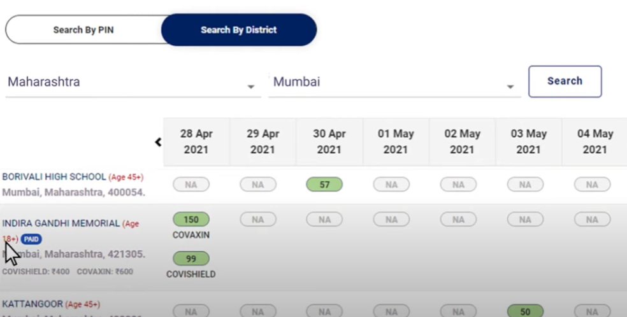This screenshot has width=627, height=317.
Task: Book the 99 COVISHIELD slots
Action: (191, 259)
